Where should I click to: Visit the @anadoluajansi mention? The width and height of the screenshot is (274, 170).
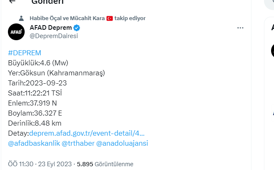tap(122, 143)
